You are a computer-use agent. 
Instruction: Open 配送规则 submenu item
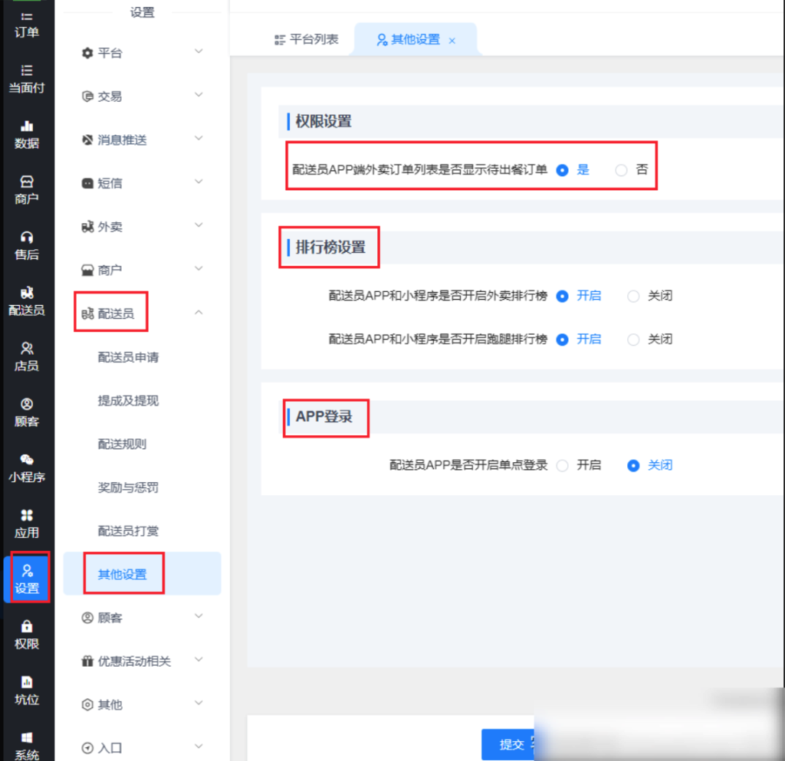coord(122,444)
